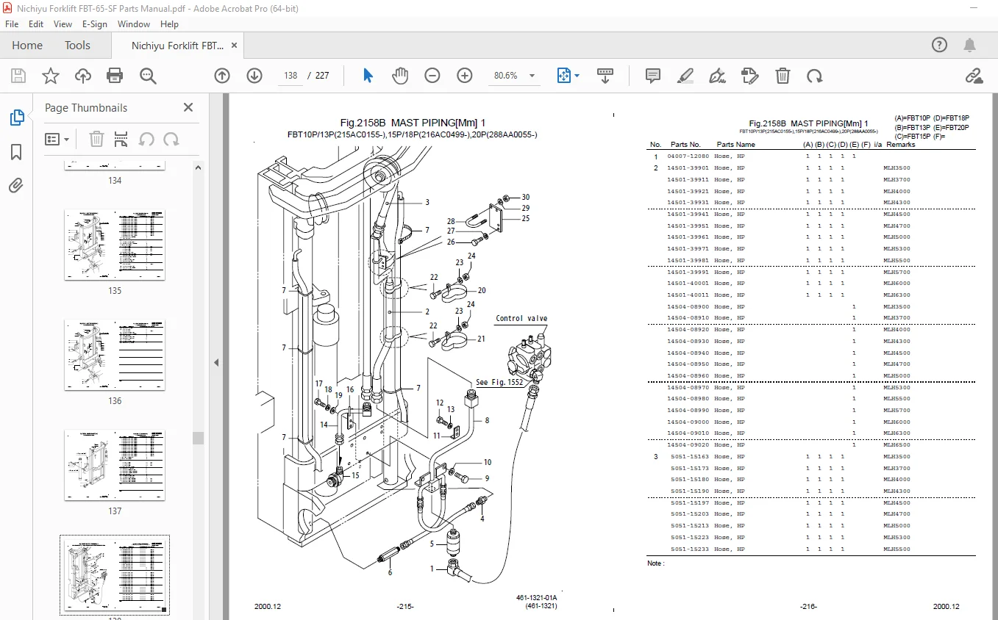Image resolution: width=998 pixels, height=620 pixels.
Task: Click the 'Parts Name' column header
Action: 736,145
